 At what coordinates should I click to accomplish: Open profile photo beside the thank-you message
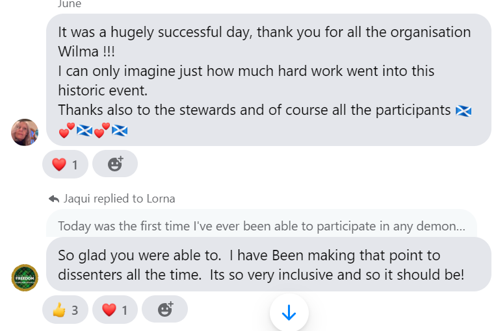25,132
